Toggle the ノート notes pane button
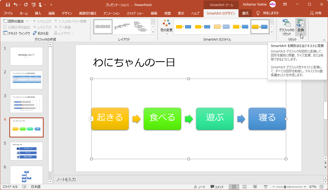Screen dimensions: 328x190 pyautogui.click(x=200, y=187)
